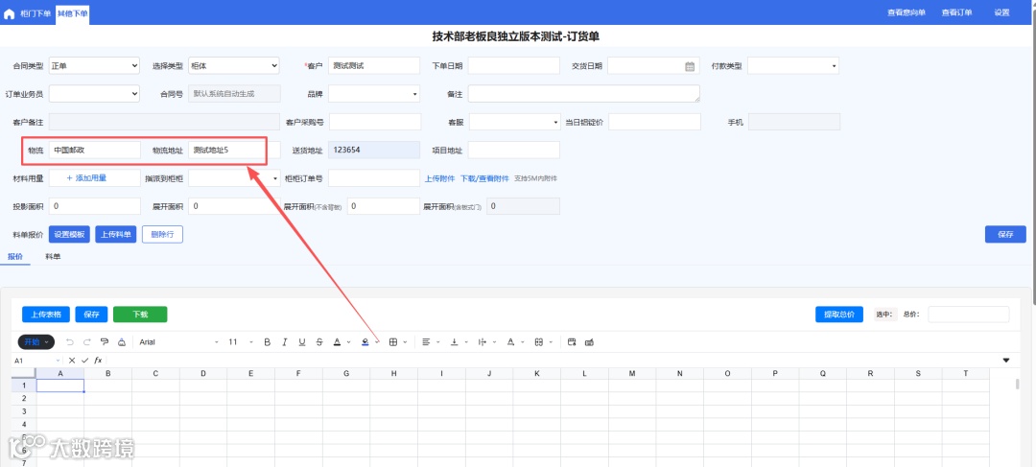Click the green 下载 button
The height and width of the screenshot is (467, 1036).
pos(140,315)
